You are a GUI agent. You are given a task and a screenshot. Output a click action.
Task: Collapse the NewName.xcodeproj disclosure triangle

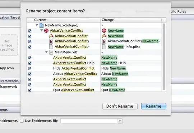pyautogui.click(x=37, y=25)
